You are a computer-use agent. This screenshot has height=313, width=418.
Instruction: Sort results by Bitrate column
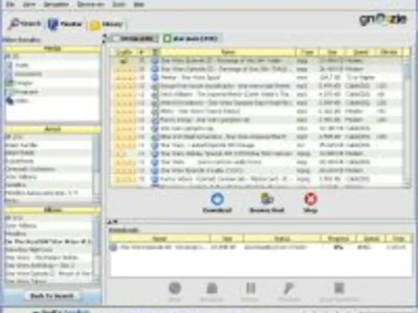point(390,52)
